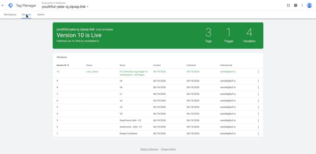This screenshot has width=316, height=154.
Task: Open actions menu for version v8
Action: pyautogui.click(x=258, y=87)
